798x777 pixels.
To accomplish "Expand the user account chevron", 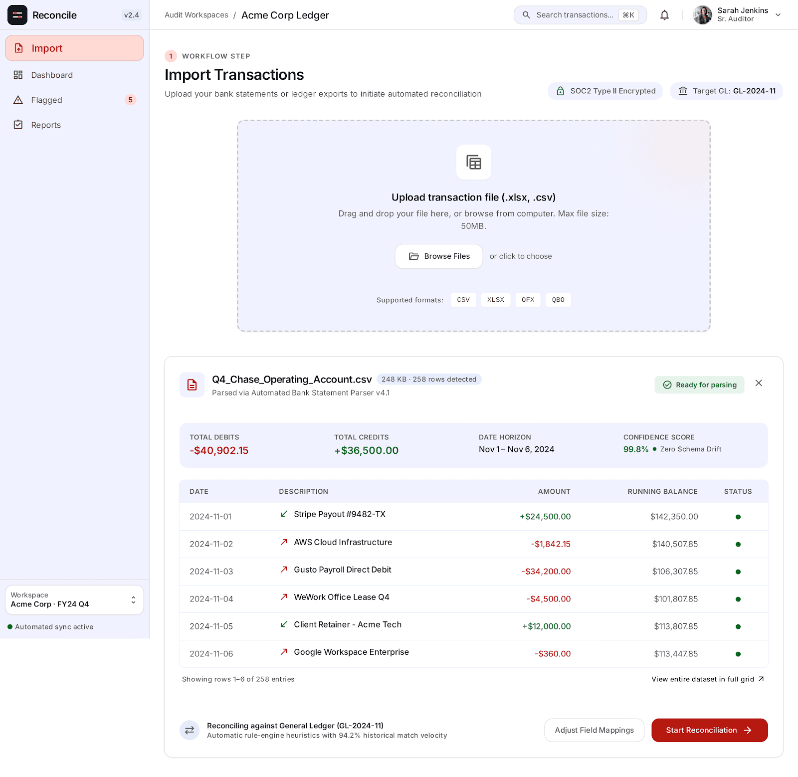I will coord(778,15).
